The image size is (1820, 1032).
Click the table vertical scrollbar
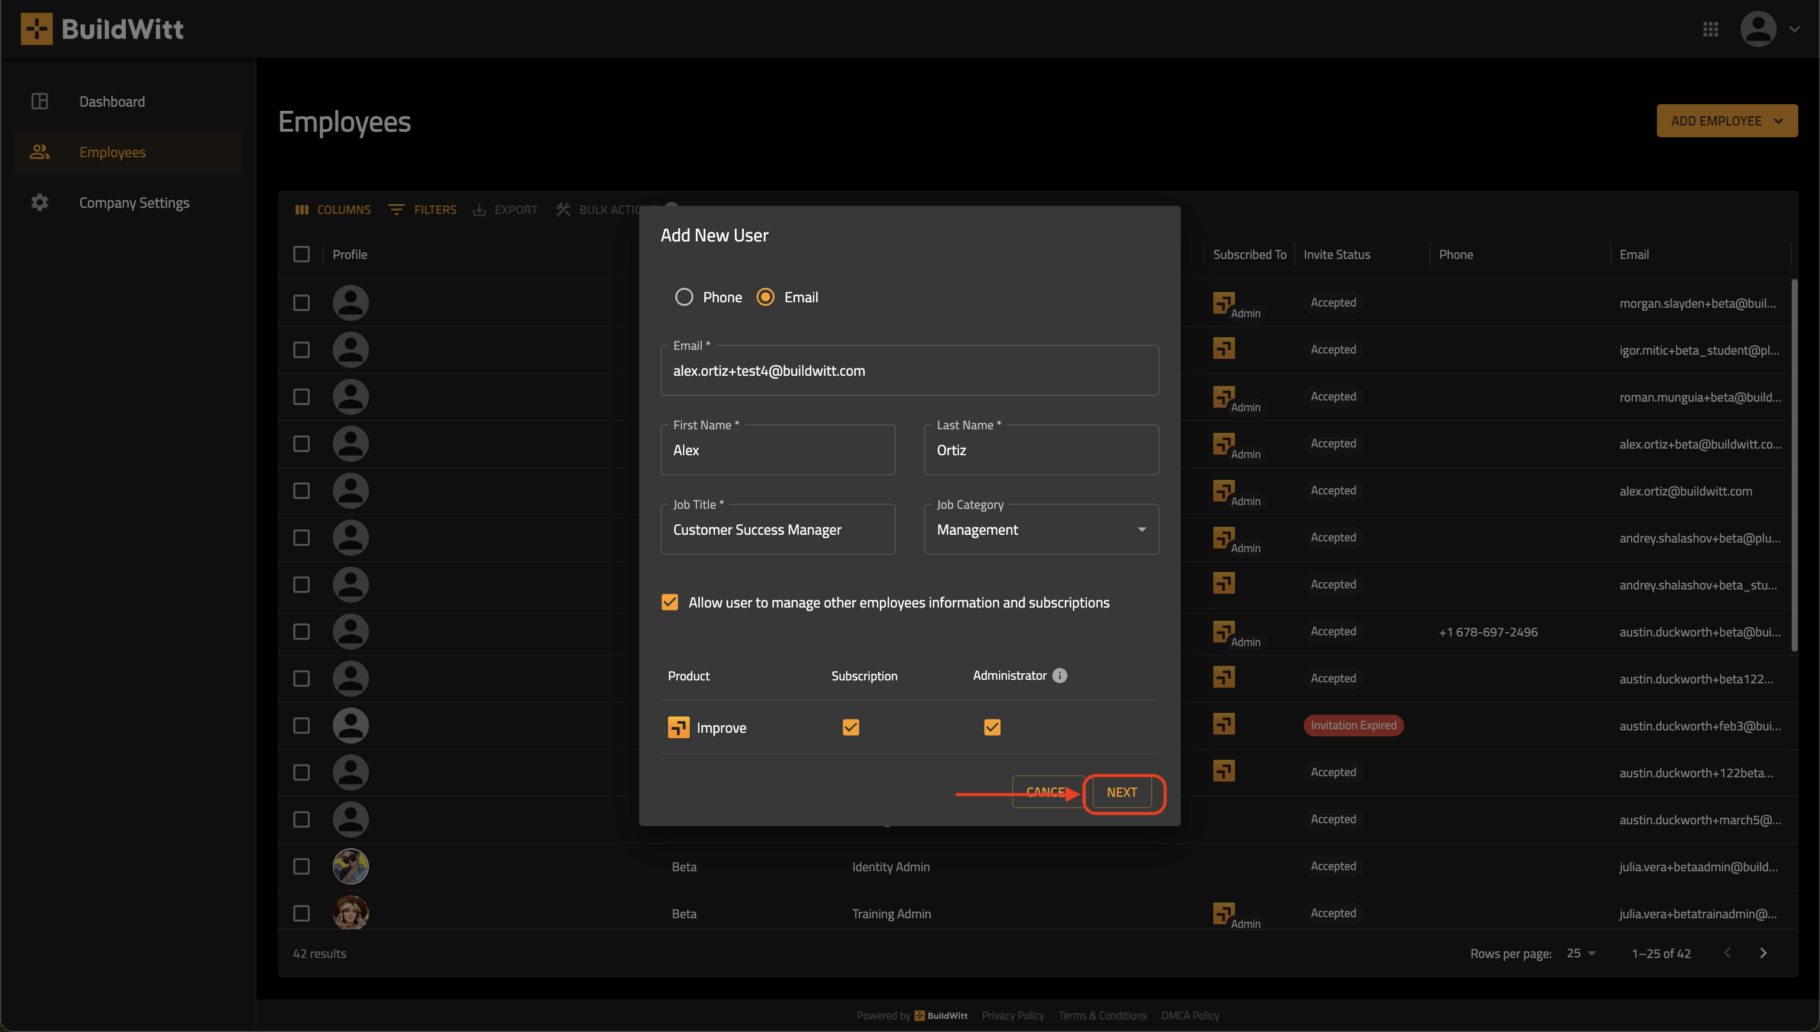(1794, 465)
